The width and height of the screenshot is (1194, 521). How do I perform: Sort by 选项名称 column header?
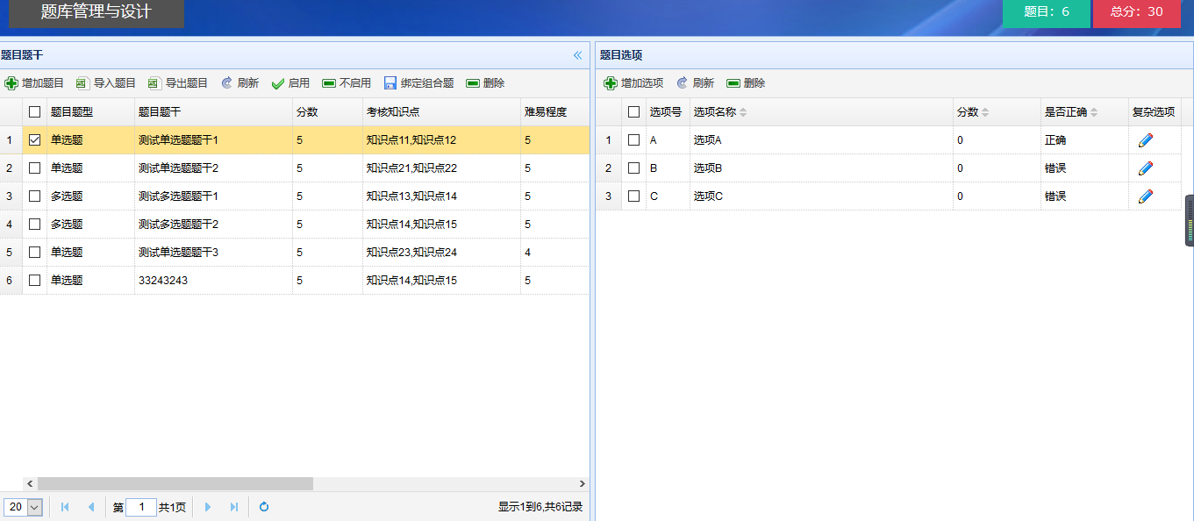click(715, 112)
